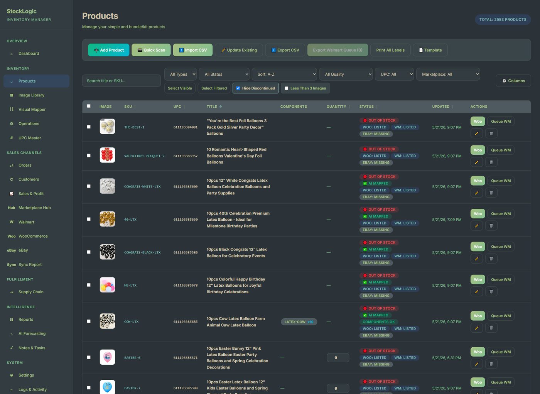Open the COW-LTX product thumbnail
The height and width of the screenshot is (394, 540).
pos(107,321)
